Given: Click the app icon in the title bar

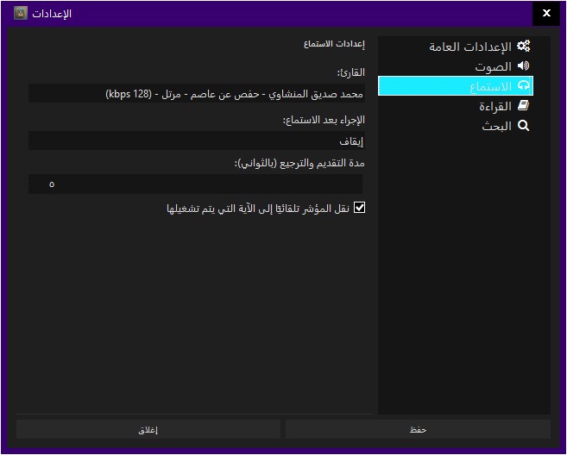Looking at the screenshot, I should [x=21, y=14].
